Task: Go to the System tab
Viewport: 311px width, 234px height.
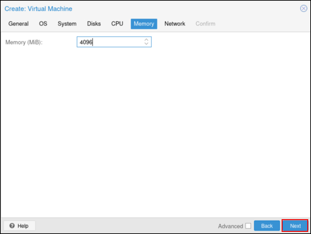Action: tap(67, 24)
